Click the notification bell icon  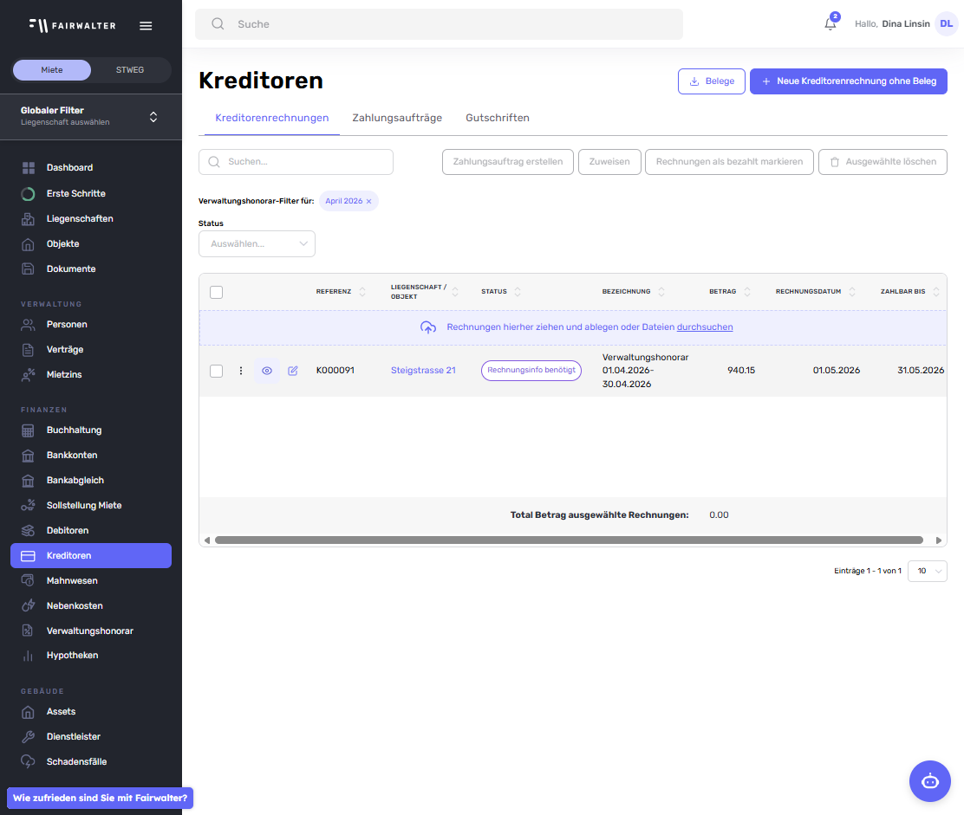[x=830, y=24]
